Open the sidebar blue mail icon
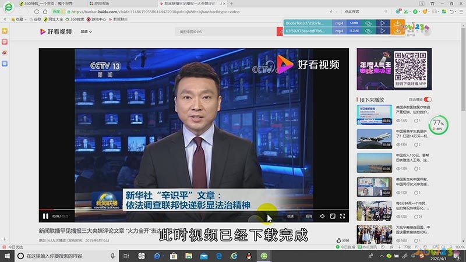Screen dimensions: 466x262 click(5, 63)
